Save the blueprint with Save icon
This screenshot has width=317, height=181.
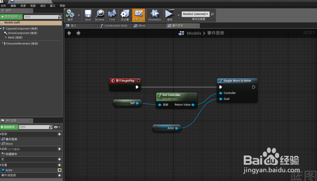coord(88,15)
